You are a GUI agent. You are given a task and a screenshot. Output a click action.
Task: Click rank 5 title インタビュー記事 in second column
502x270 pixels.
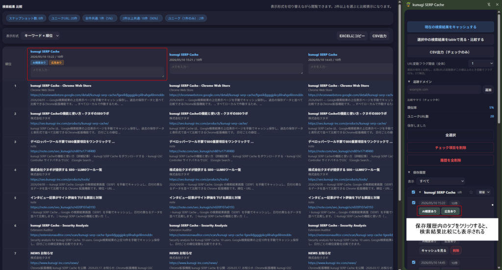205,197
